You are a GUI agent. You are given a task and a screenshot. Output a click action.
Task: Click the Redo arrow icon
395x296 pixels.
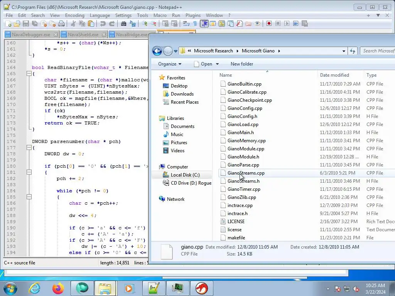[x=111, y=24]
